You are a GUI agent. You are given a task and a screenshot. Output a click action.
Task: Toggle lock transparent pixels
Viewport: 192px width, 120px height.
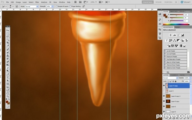168,81
